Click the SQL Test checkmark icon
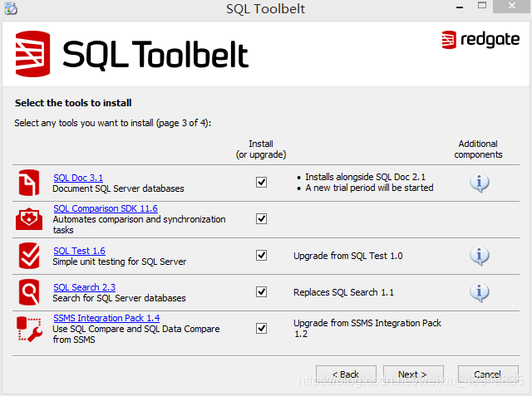The width and height of the screenshot is (532, 396). click(29, 256)
